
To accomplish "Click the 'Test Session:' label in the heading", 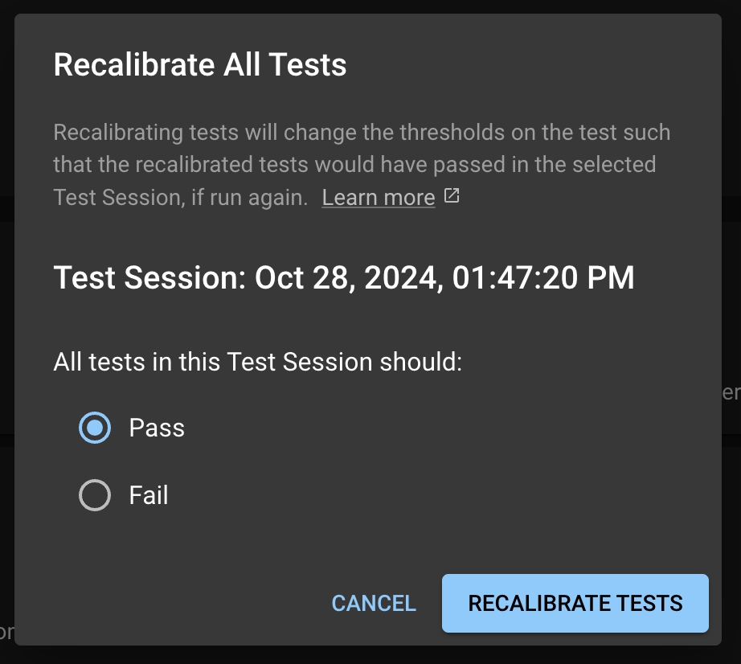I will tap(150, 278).
